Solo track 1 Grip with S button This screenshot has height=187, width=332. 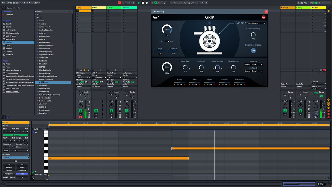point(81,114)
